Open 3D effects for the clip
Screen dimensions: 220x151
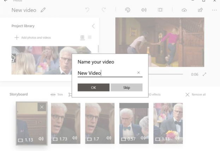click(x=154, y=94)
